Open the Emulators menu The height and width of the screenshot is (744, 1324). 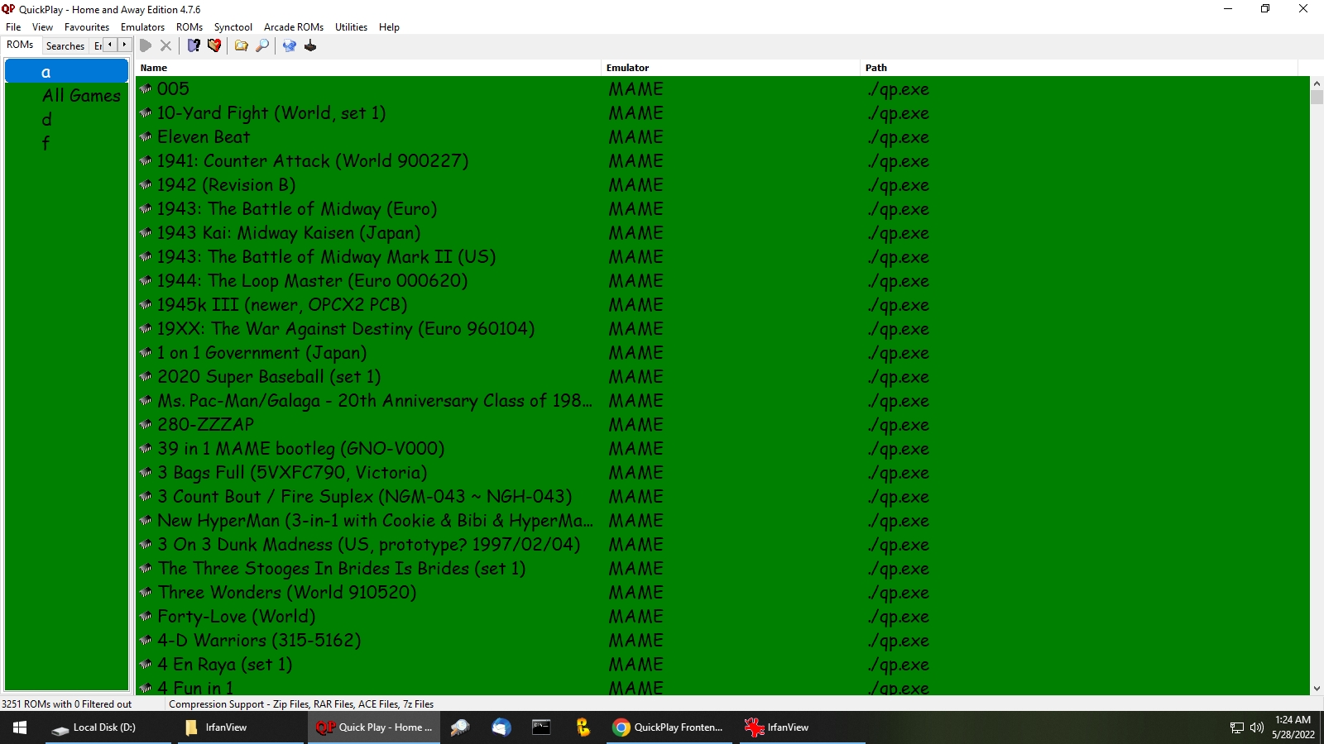[x=142, y=27]
